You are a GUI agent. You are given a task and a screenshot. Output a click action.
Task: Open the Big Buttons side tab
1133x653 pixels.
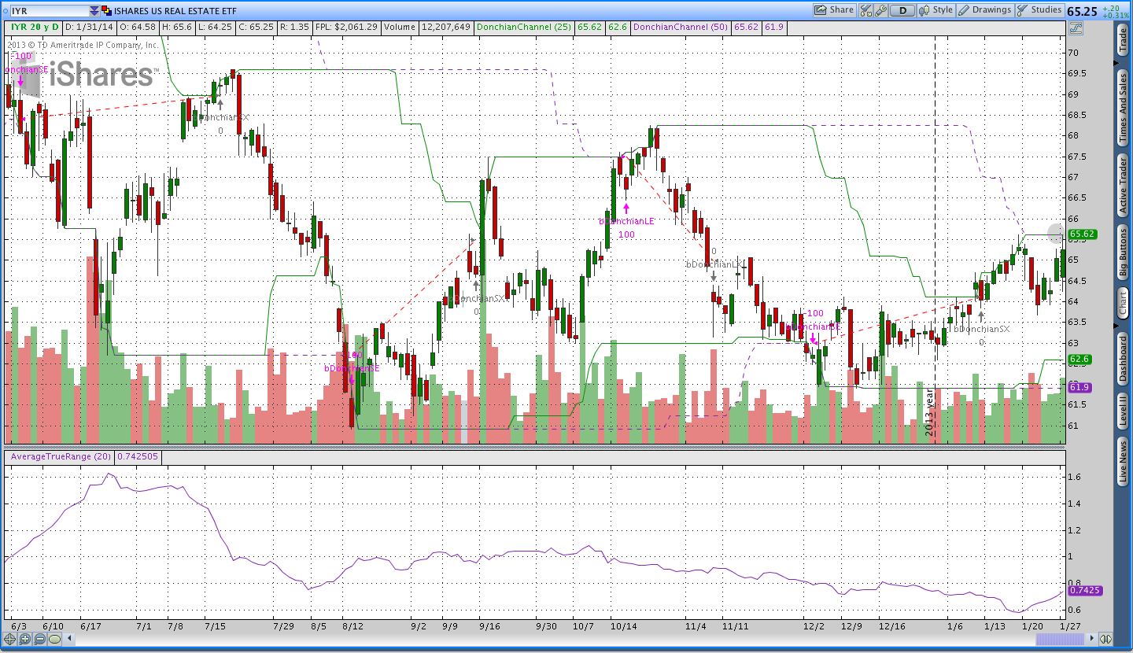point(1123,252)
